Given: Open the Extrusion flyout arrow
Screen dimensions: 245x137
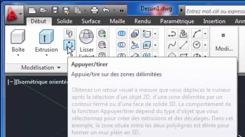Looking at the screenshot, I should (47, 55).
